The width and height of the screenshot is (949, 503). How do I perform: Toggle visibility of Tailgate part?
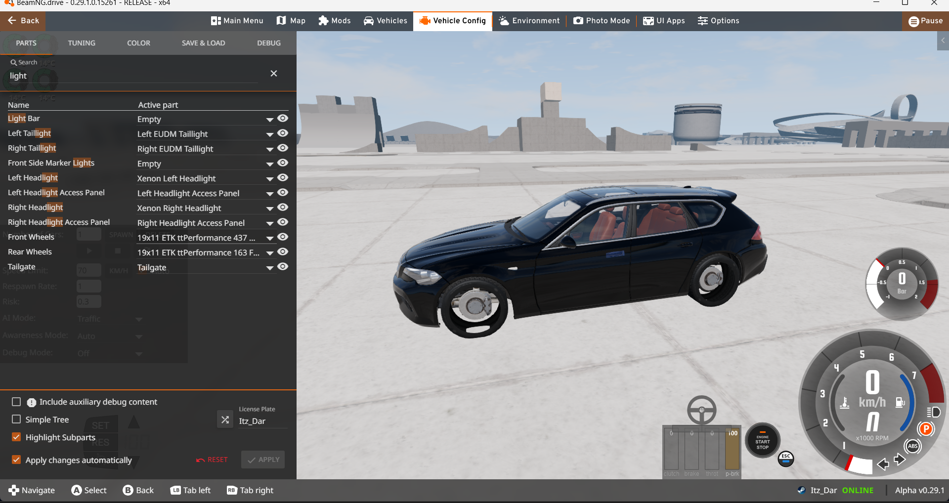point(283,267)
